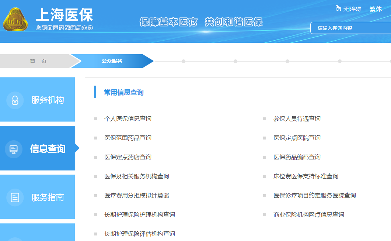
Task: Open 医保范围药品查询 link
Action: (128, 138)
